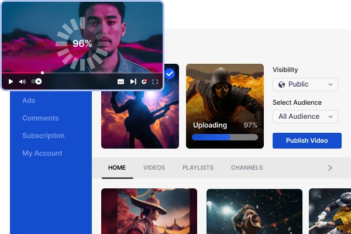Turn on subtitles/captions in player
This screenshot has width=351, height=234.
[x=121, y=82]
